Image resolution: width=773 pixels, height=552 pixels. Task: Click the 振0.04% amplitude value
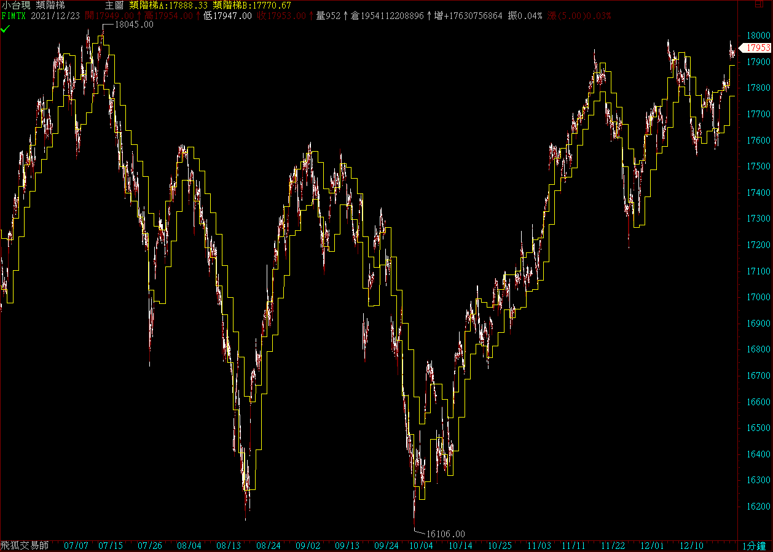click(525, 15)
